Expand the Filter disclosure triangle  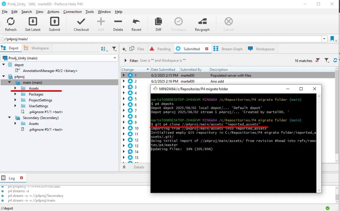126,61
